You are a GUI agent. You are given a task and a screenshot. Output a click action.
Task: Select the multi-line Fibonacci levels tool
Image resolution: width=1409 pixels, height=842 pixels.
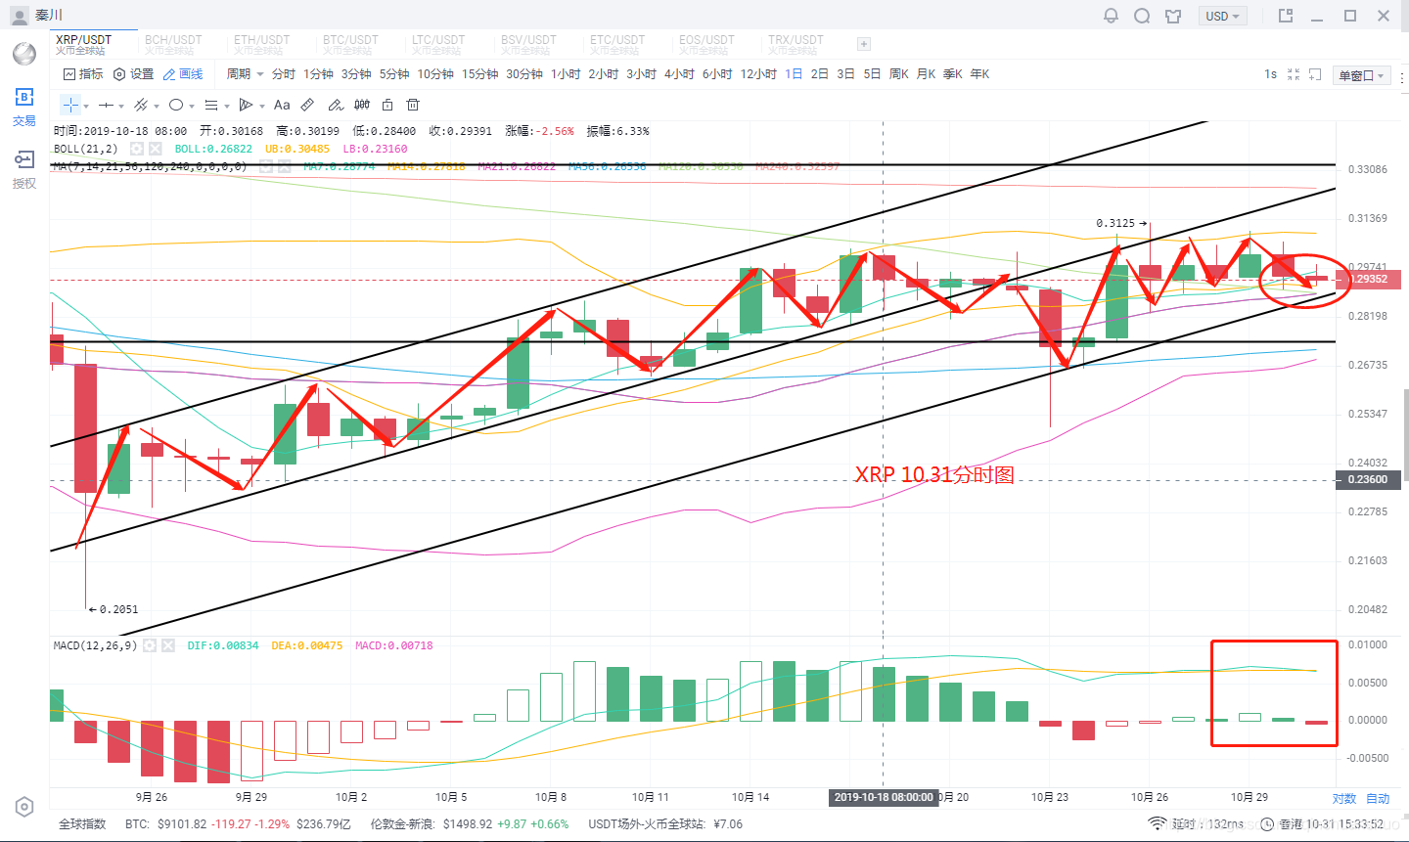click(211, 105)
